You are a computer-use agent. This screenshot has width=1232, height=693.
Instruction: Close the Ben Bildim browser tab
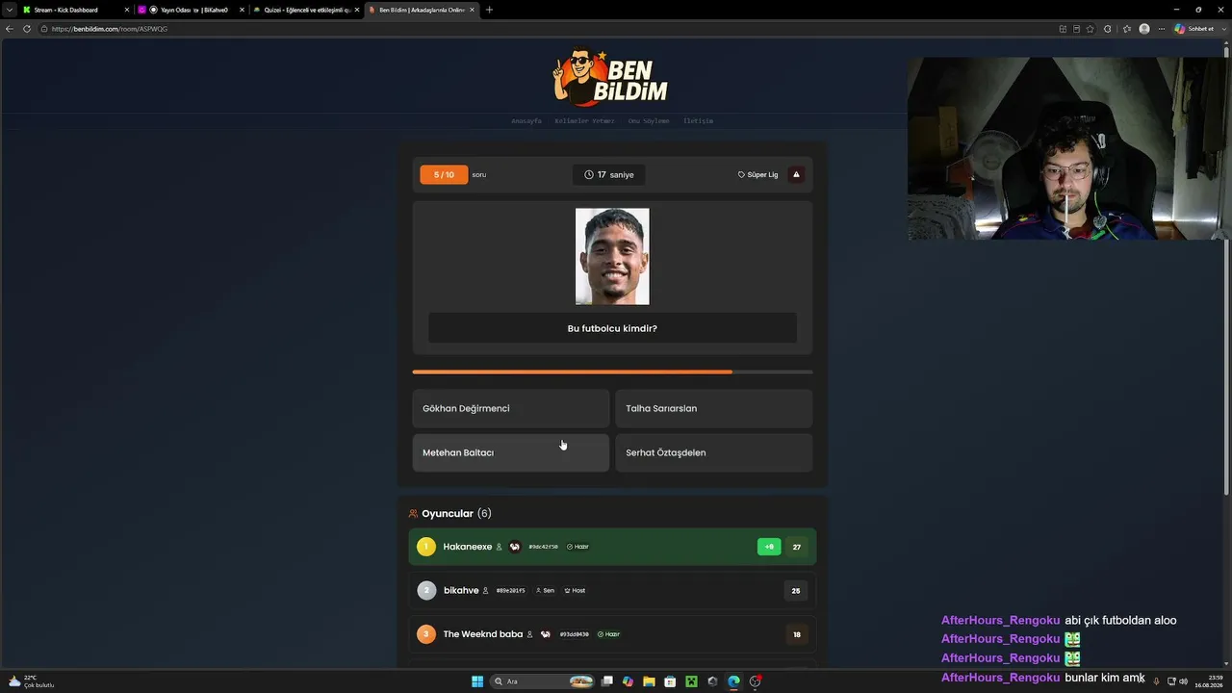(472, 10)
